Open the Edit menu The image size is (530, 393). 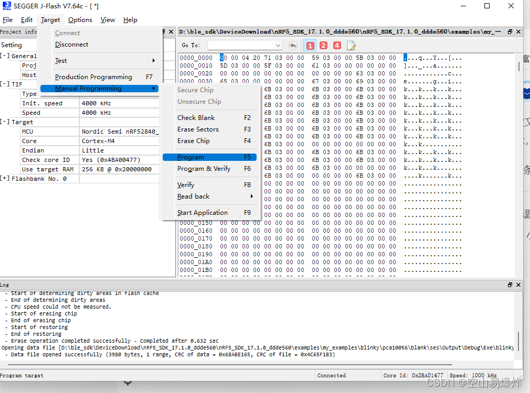point(27,20)
